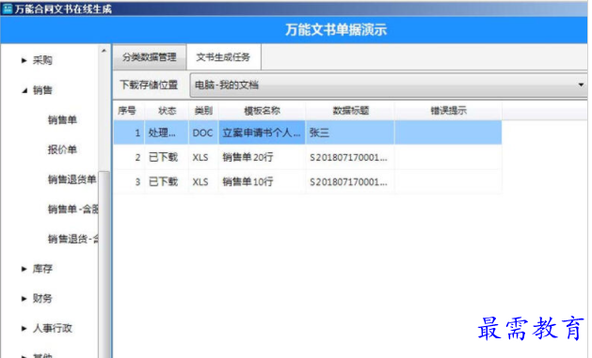Image resolution: width=592 pixels, height=358 pixels.
Task: Select the 立案申请书个人 template cell
Action: (x=262, y=132)
